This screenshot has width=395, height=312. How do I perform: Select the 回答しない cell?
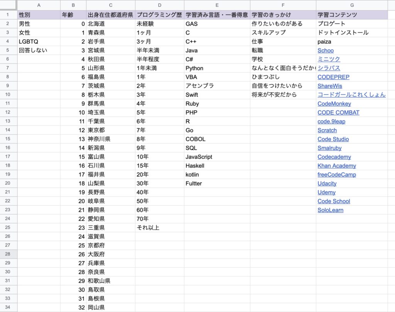(39, 50)
